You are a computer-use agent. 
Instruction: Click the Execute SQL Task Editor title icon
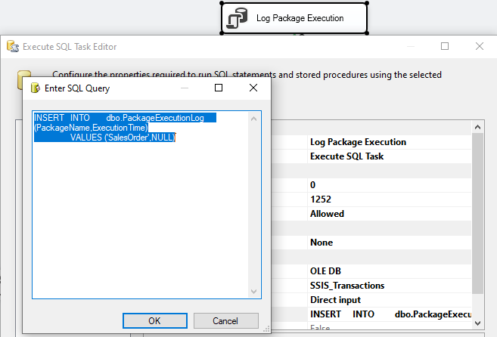13,46
